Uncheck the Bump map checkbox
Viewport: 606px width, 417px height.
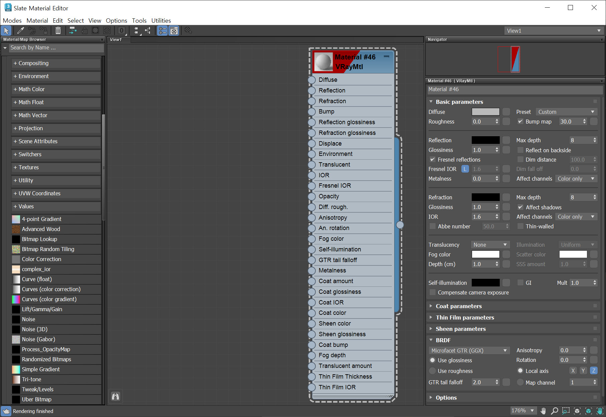(x=520, y=122)
